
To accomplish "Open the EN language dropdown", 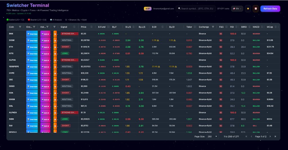I will (x=237, y=9).
